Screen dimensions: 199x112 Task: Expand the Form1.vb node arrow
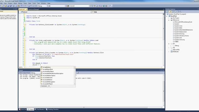(169, 52)
